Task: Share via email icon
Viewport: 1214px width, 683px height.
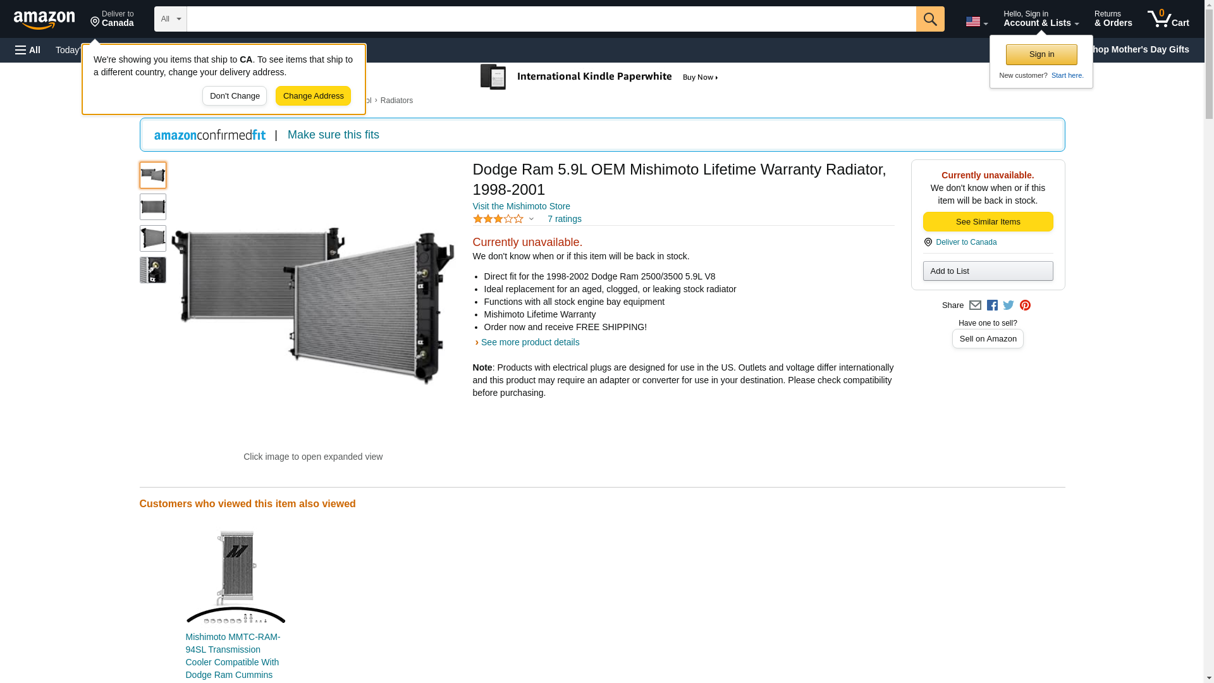Action: pos(975,305)
